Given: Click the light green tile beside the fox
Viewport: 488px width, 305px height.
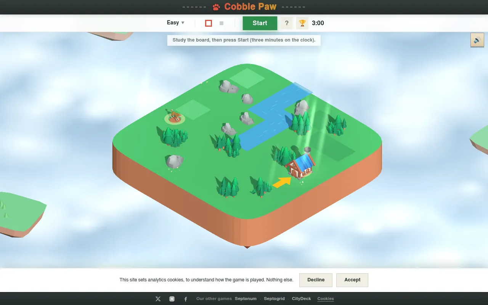Looking at the screenshot, I should pos(193,110).
